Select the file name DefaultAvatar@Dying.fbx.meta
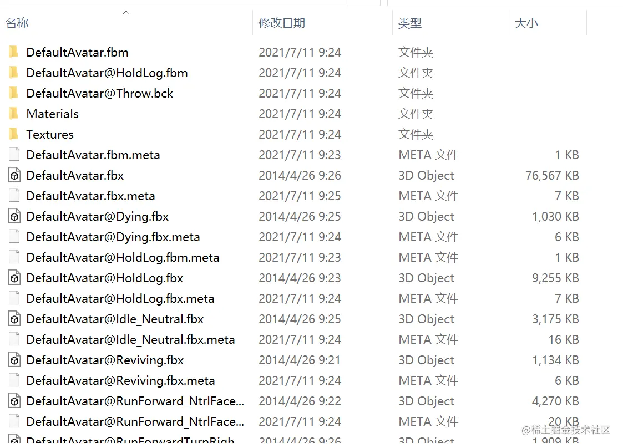 (113, 237)
